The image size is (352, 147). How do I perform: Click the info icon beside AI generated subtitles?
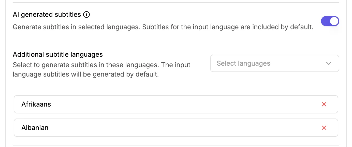point(87,15)
